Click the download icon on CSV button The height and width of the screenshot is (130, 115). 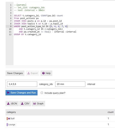tap(22, 103)
